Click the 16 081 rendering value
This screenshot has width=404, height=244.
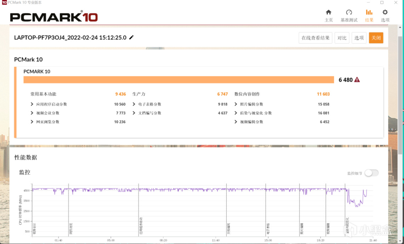(324, 113)
